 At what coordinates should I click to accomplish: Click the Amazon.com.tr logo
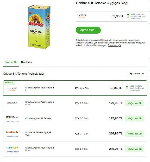click(x=12, y=117)
